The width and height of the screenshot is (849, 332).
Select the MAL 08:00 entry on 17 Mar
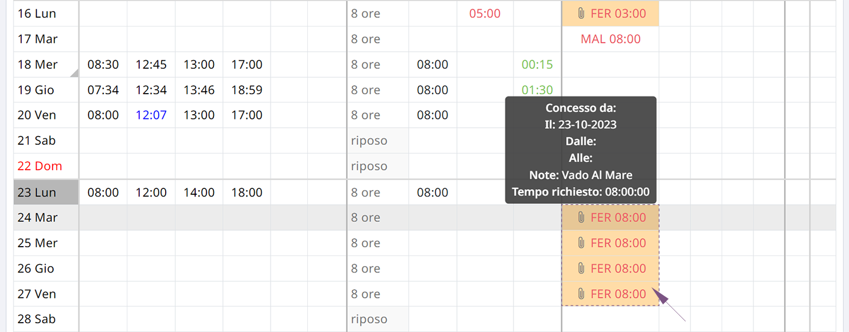[x=610, y=39]
